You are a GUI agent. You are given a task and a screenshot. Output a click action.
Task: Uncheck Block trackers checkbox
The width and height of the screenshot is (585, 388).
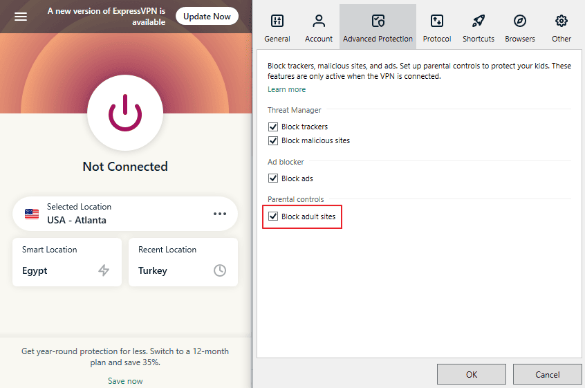click(273, 127)
